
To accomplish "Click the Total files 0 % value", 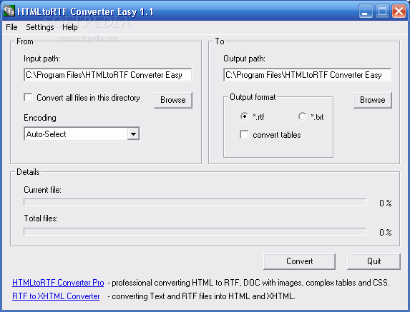I will 386,233.
